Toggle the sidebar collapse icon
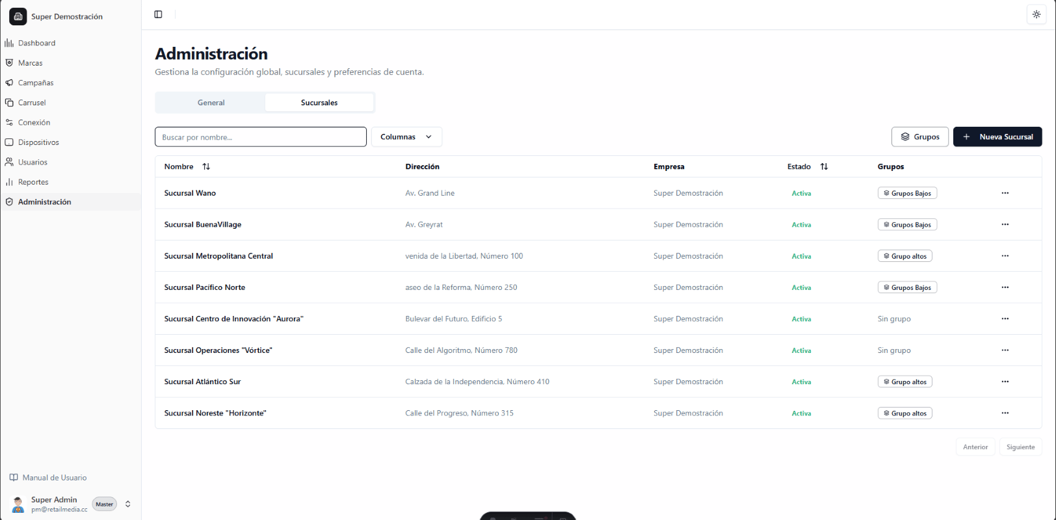1056x520 pixels. 158,14
